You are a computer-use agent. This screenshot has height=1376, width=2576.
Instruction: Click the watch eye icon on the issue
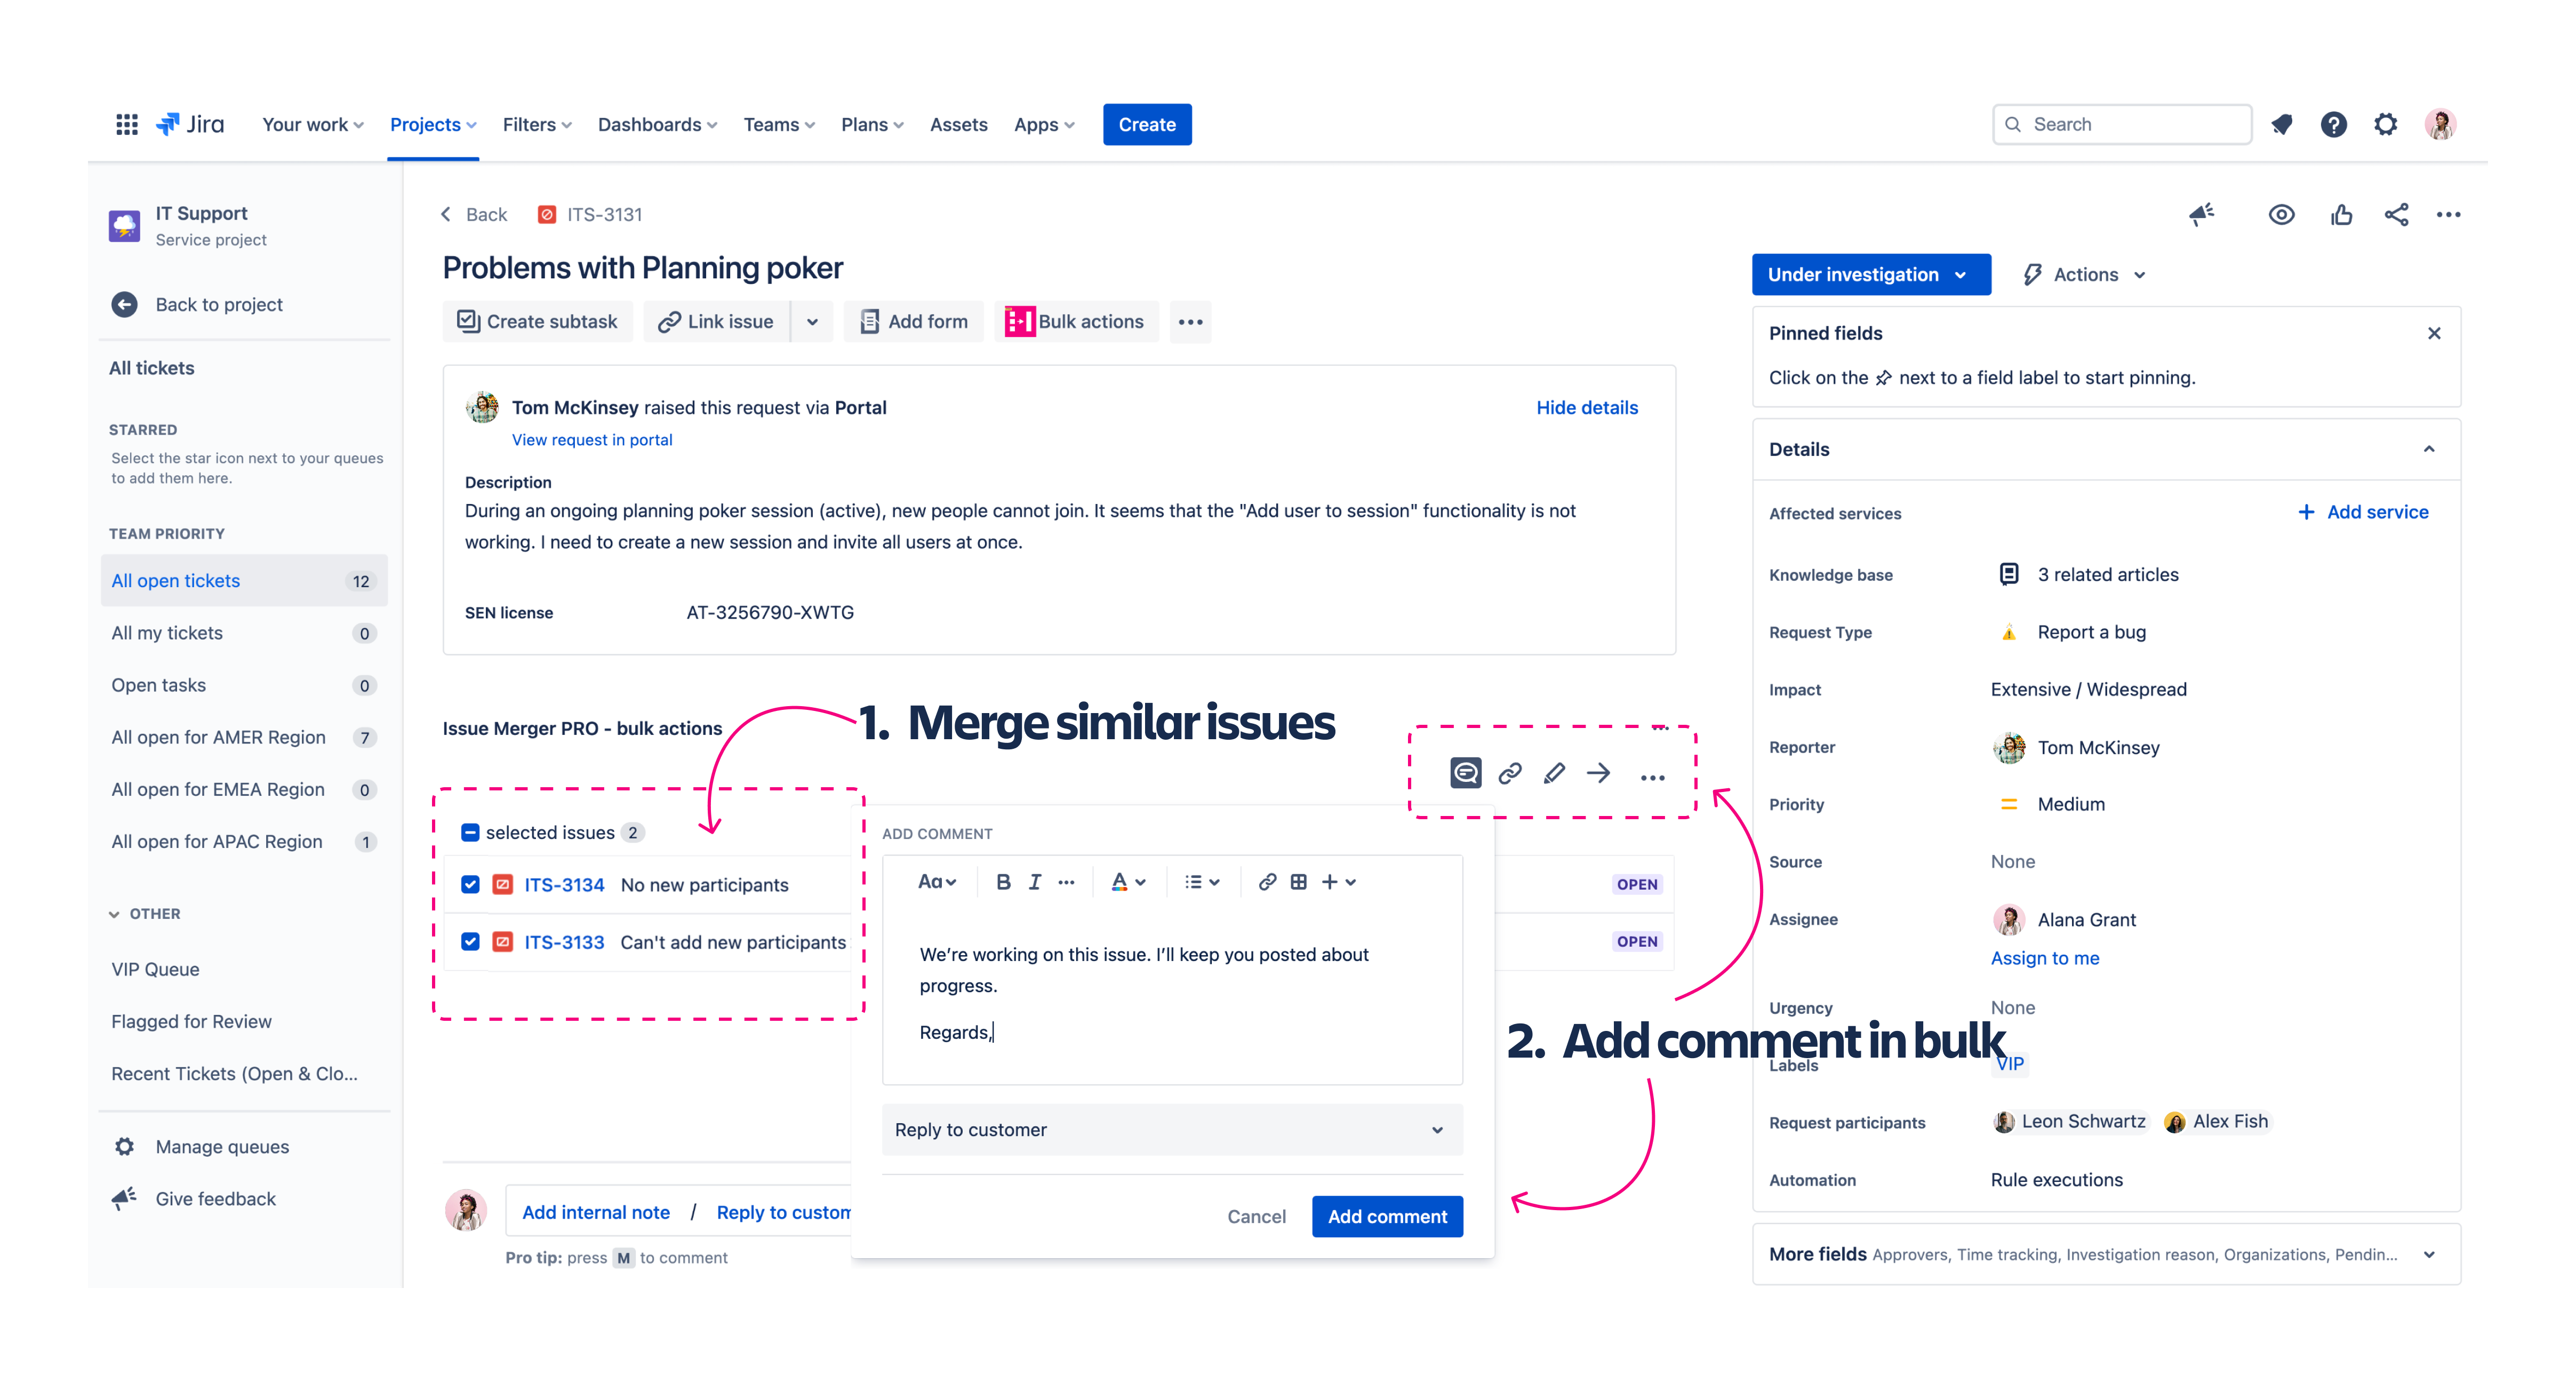click(2282, 214)
